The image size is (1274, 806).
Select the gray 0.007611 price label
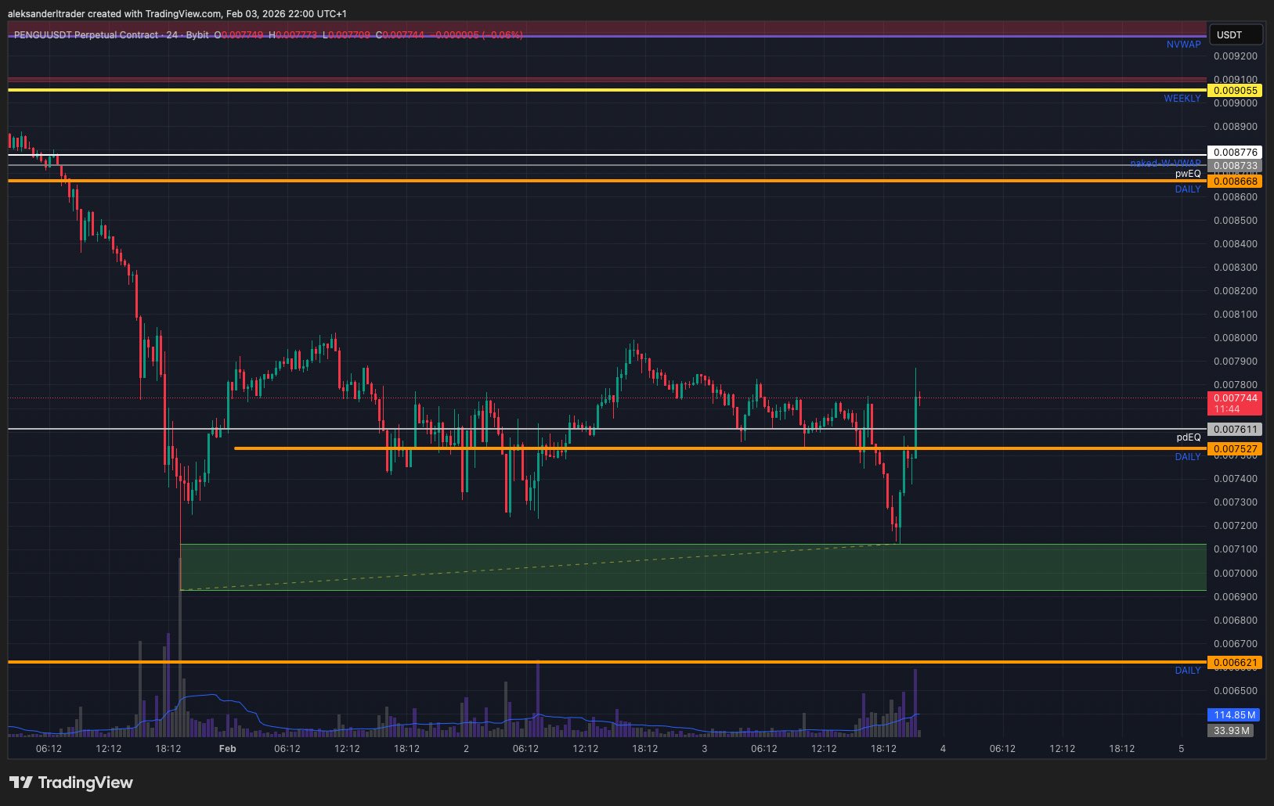1235,430
